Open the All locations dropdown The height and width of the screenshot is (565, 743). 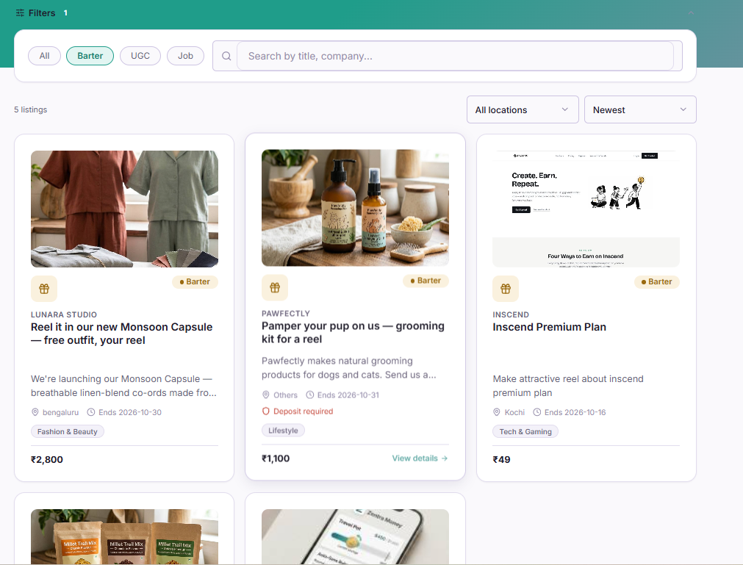(523, 109)
